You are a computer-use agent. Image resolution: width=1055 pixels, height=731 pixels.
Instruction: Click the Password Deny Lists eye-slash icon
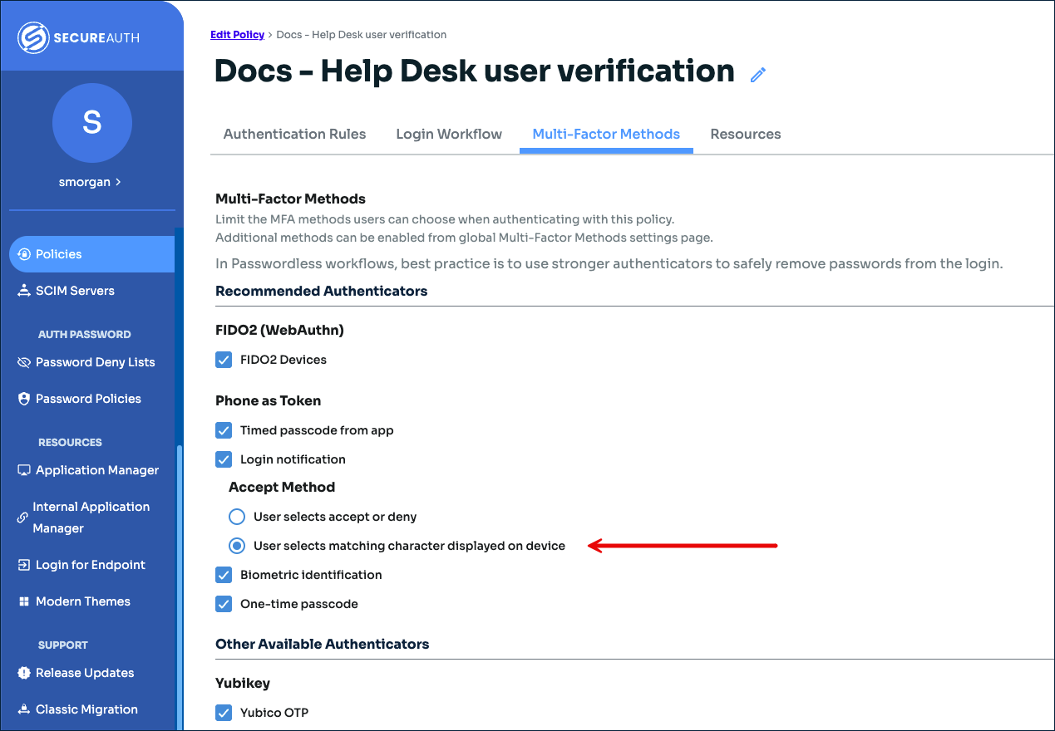(x=24, y=362)
